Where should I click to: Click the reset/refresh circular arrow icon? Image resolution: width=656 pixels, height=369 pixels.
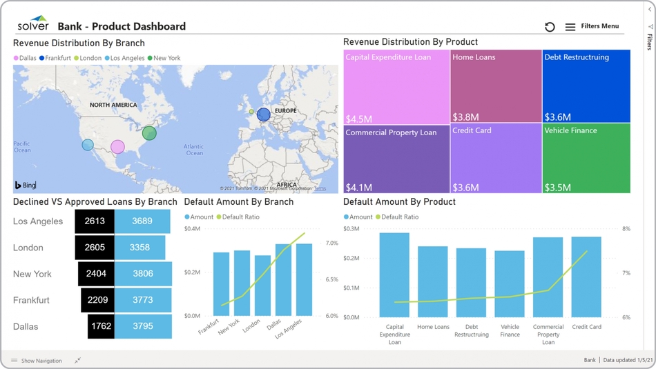[550, 27]
